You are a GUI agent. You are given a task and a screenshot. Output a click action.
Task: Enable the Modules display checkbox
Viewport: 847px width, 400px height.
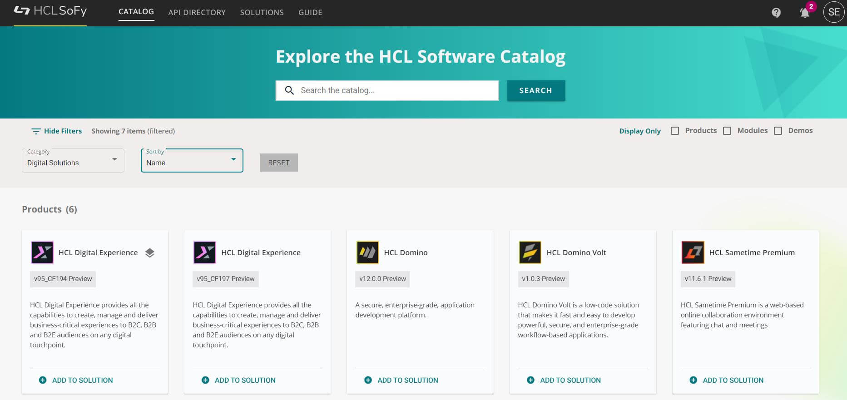click(x=727, y=131)
